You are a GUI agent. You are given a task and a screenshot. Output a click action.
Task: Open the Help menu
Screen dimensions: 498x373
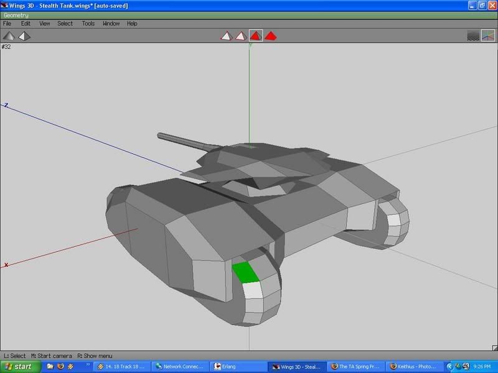coord(132,24)
